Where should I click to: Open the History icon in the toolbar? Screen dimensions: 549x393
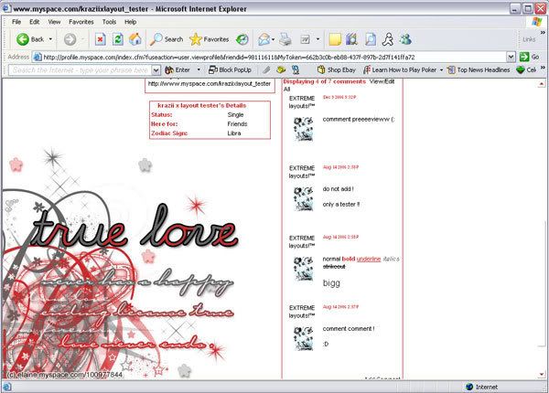242,39
